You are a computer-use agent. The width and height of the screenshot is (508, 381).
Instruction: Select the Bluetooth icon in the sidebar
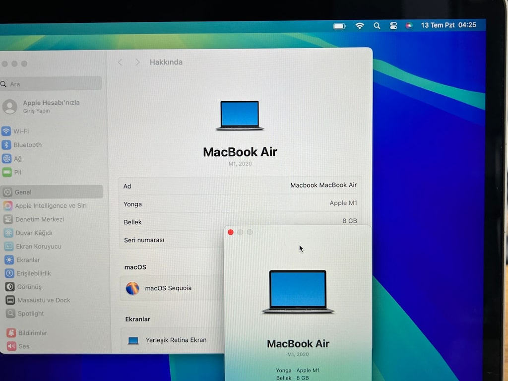pyautogui.click(x=6, y=145)
